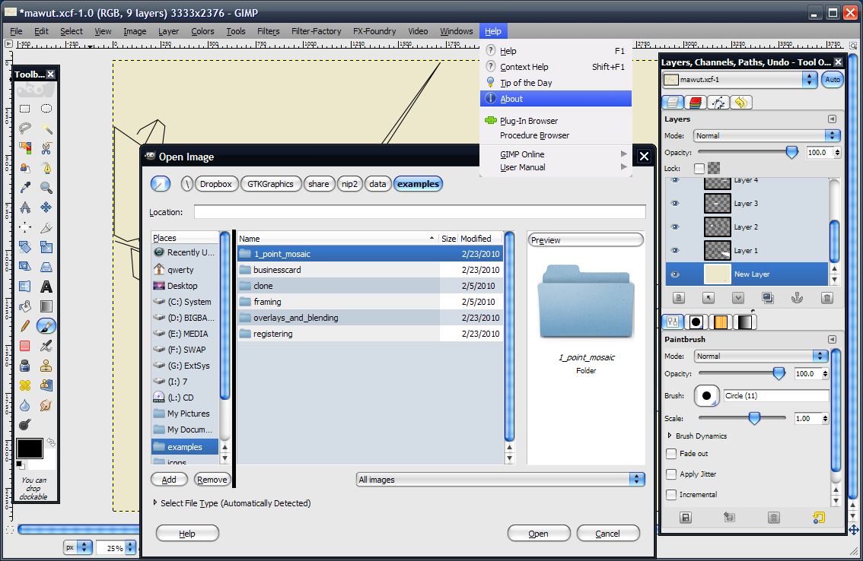Select the Move tool
This screenshot has height=561, width=863.
click(46, 208)
